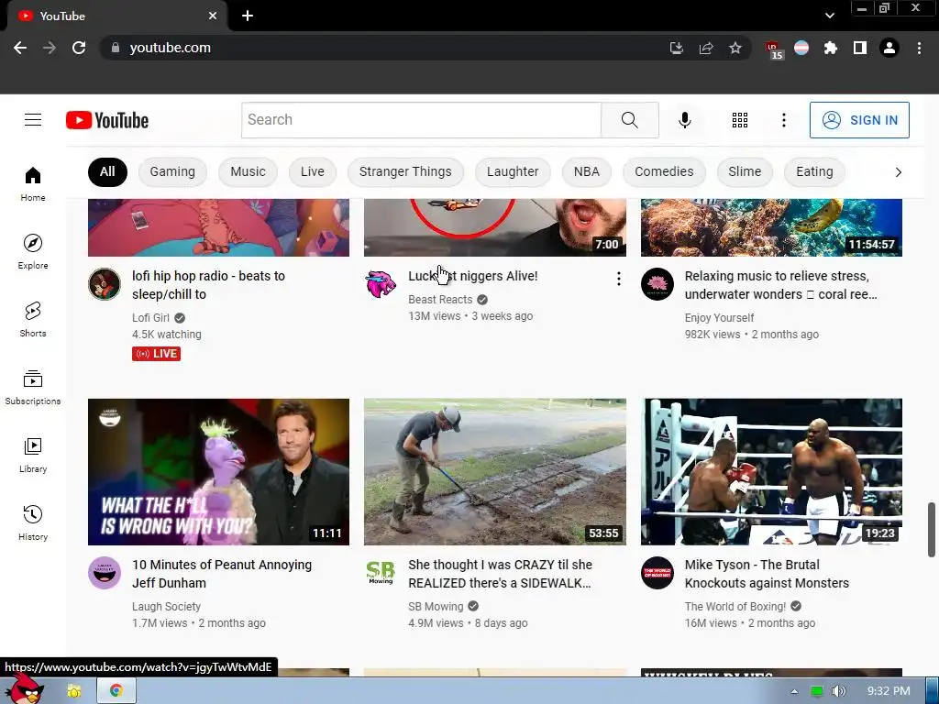Click the browser back arrow
Image resolution: width=939 pixels, height=704 pixels.
[x=20, y=48]
